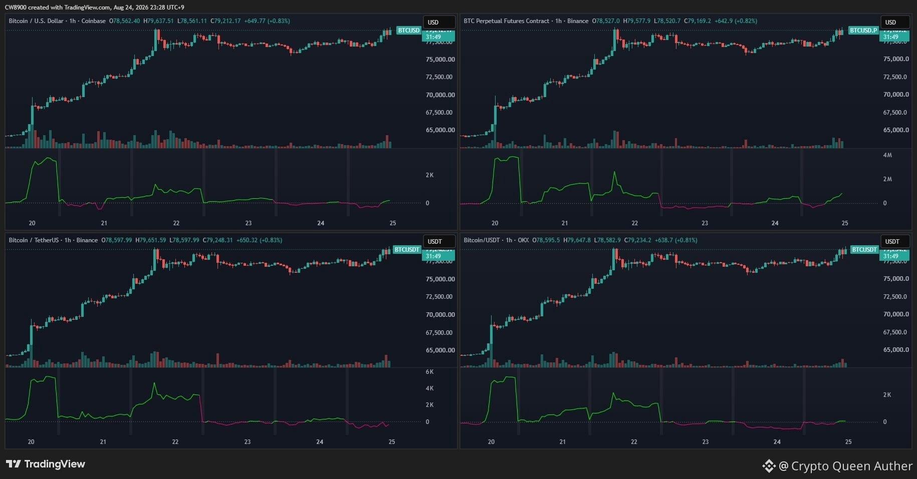The height and width of the screenshot is (479, 917).
Task: Open the USD currency selector on the BTC Perpetual Futures chart
Action: pyautogui.click(x=895, y=22)
